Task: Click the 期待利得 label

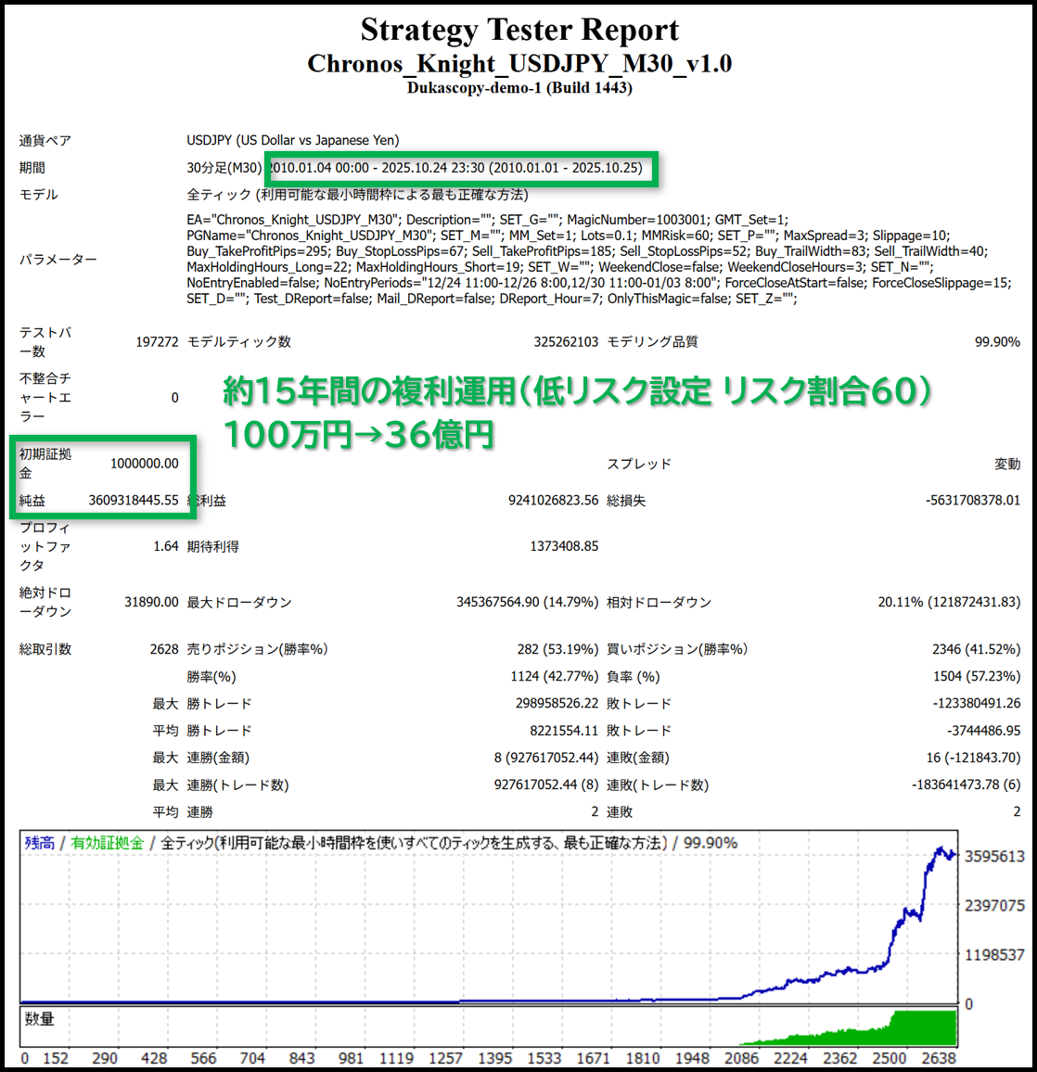Action: point(212,547)
